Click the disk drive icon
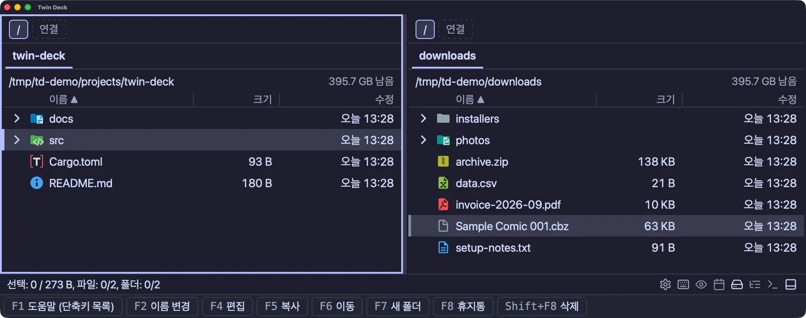This screenshot has height=318, width=806. pyautogui.click(x=737, y=284)
